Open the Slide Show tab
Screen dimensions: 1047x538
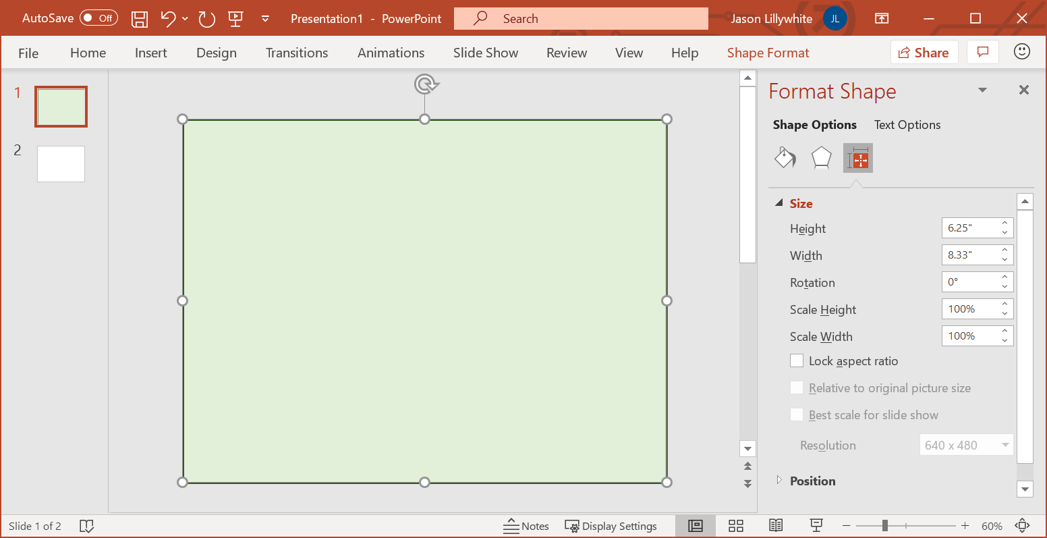click(486, 53)
